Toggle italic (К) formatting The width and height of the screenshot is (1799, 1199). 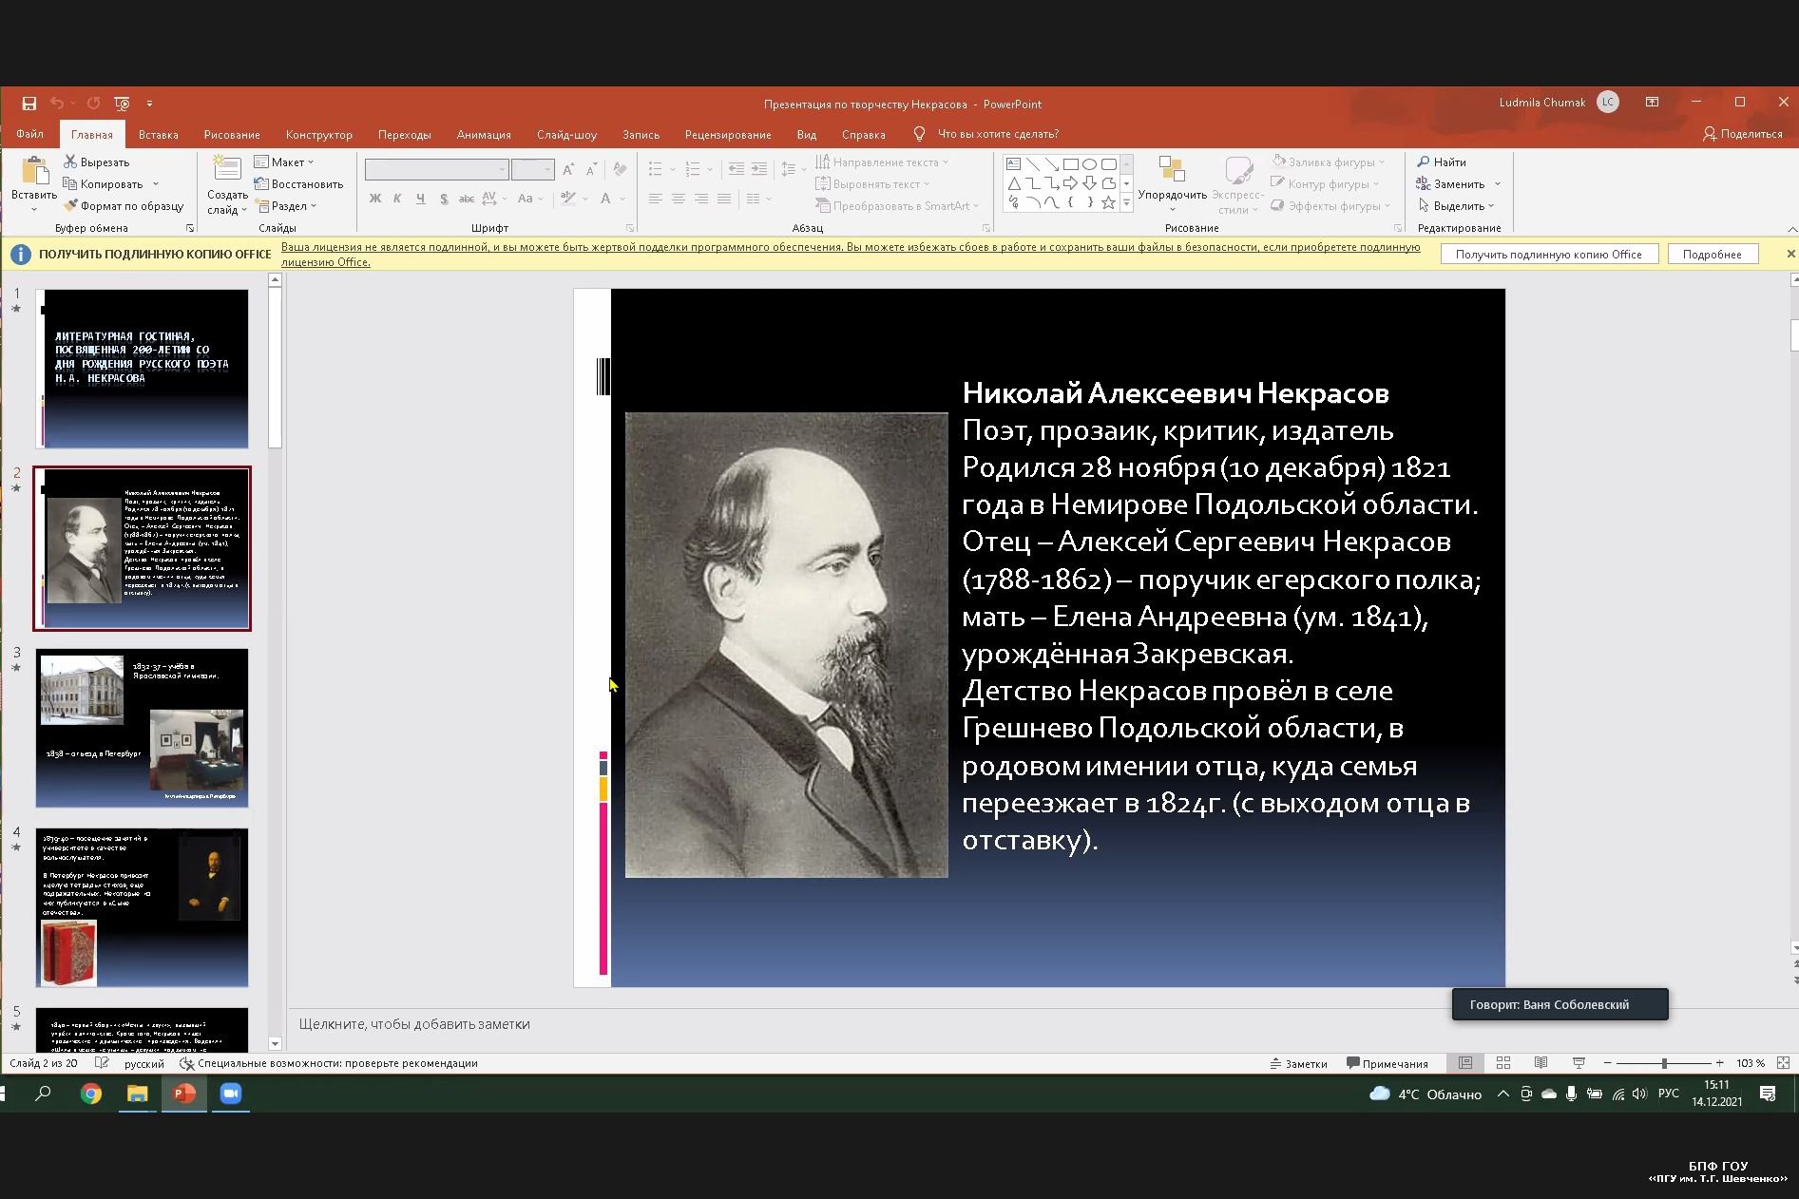coord(397,199)
